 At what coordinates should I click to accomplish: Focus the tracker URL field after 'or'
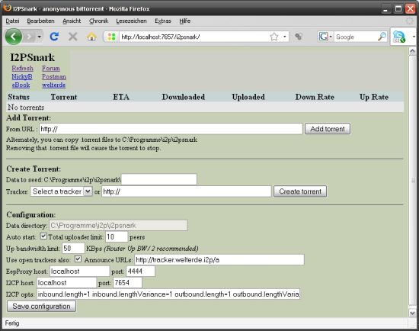tap(186, 191)
